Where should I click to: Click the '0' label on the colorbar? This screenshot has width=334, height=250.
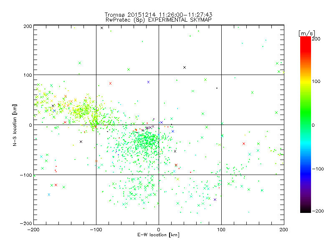[313, 125]
